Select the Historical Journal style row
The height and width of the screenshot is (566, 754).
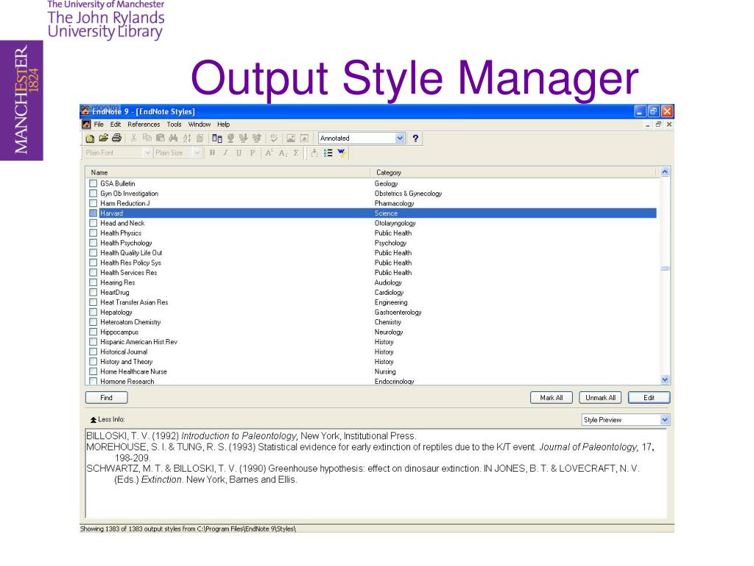tap(371, 352)
